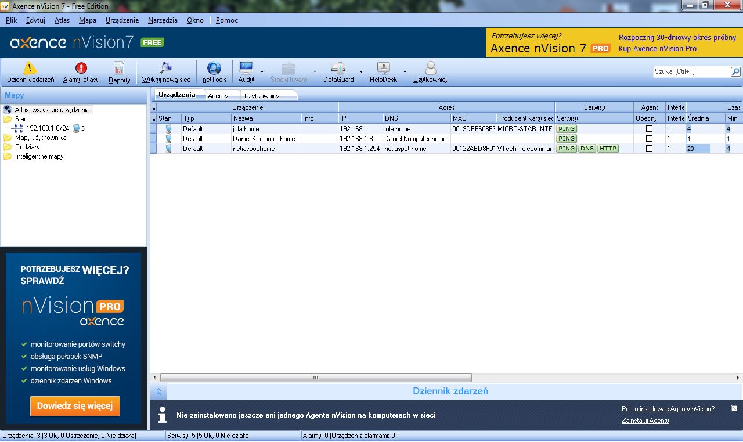Enable the Obecny checkbox for jola.home
This screenshot has width=743, height=442.
[x=649, y=129]
